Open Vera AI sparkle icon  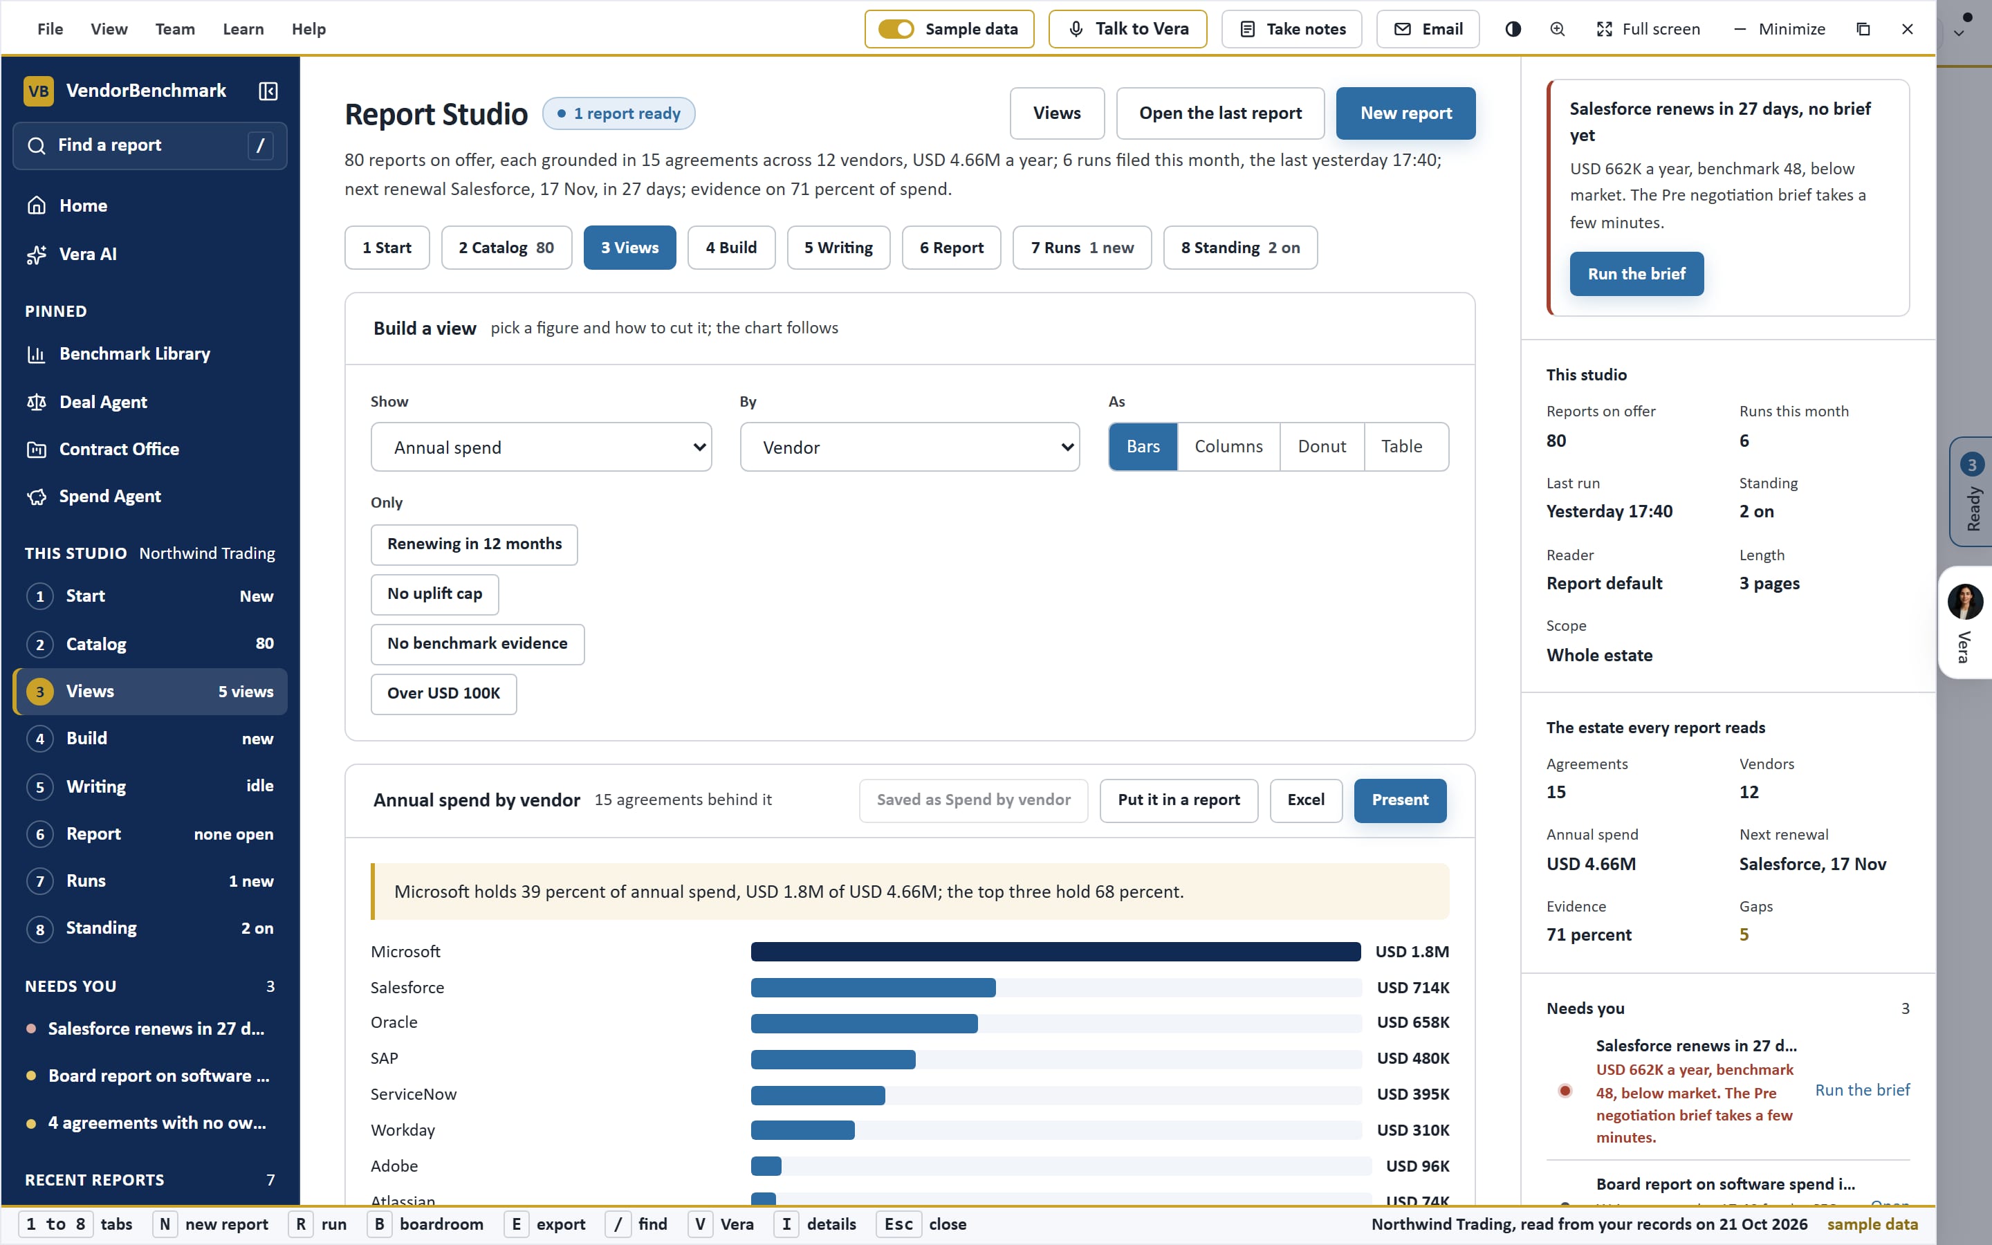[36, 255]
